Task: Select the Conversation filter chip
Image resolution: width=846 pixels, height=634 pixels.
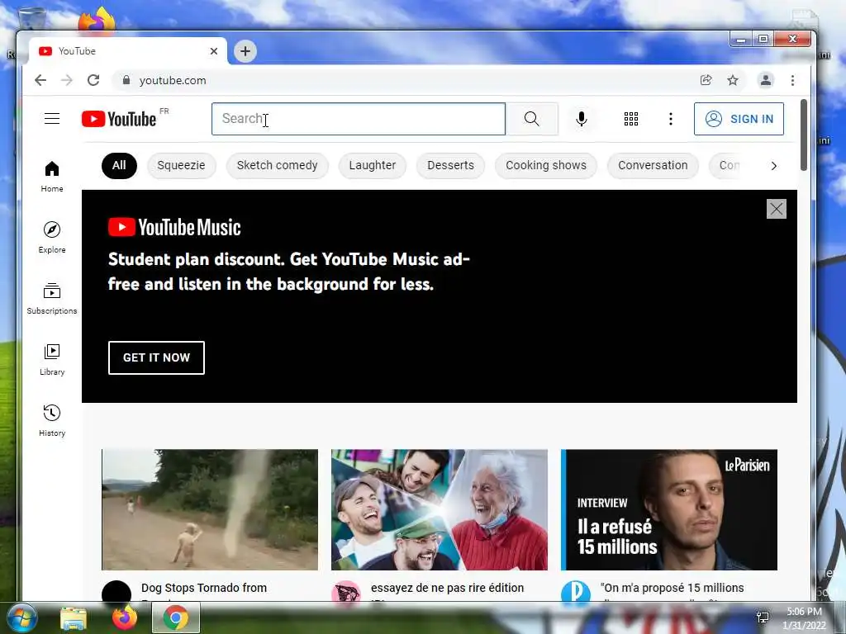Action: [x=653, y=165]
